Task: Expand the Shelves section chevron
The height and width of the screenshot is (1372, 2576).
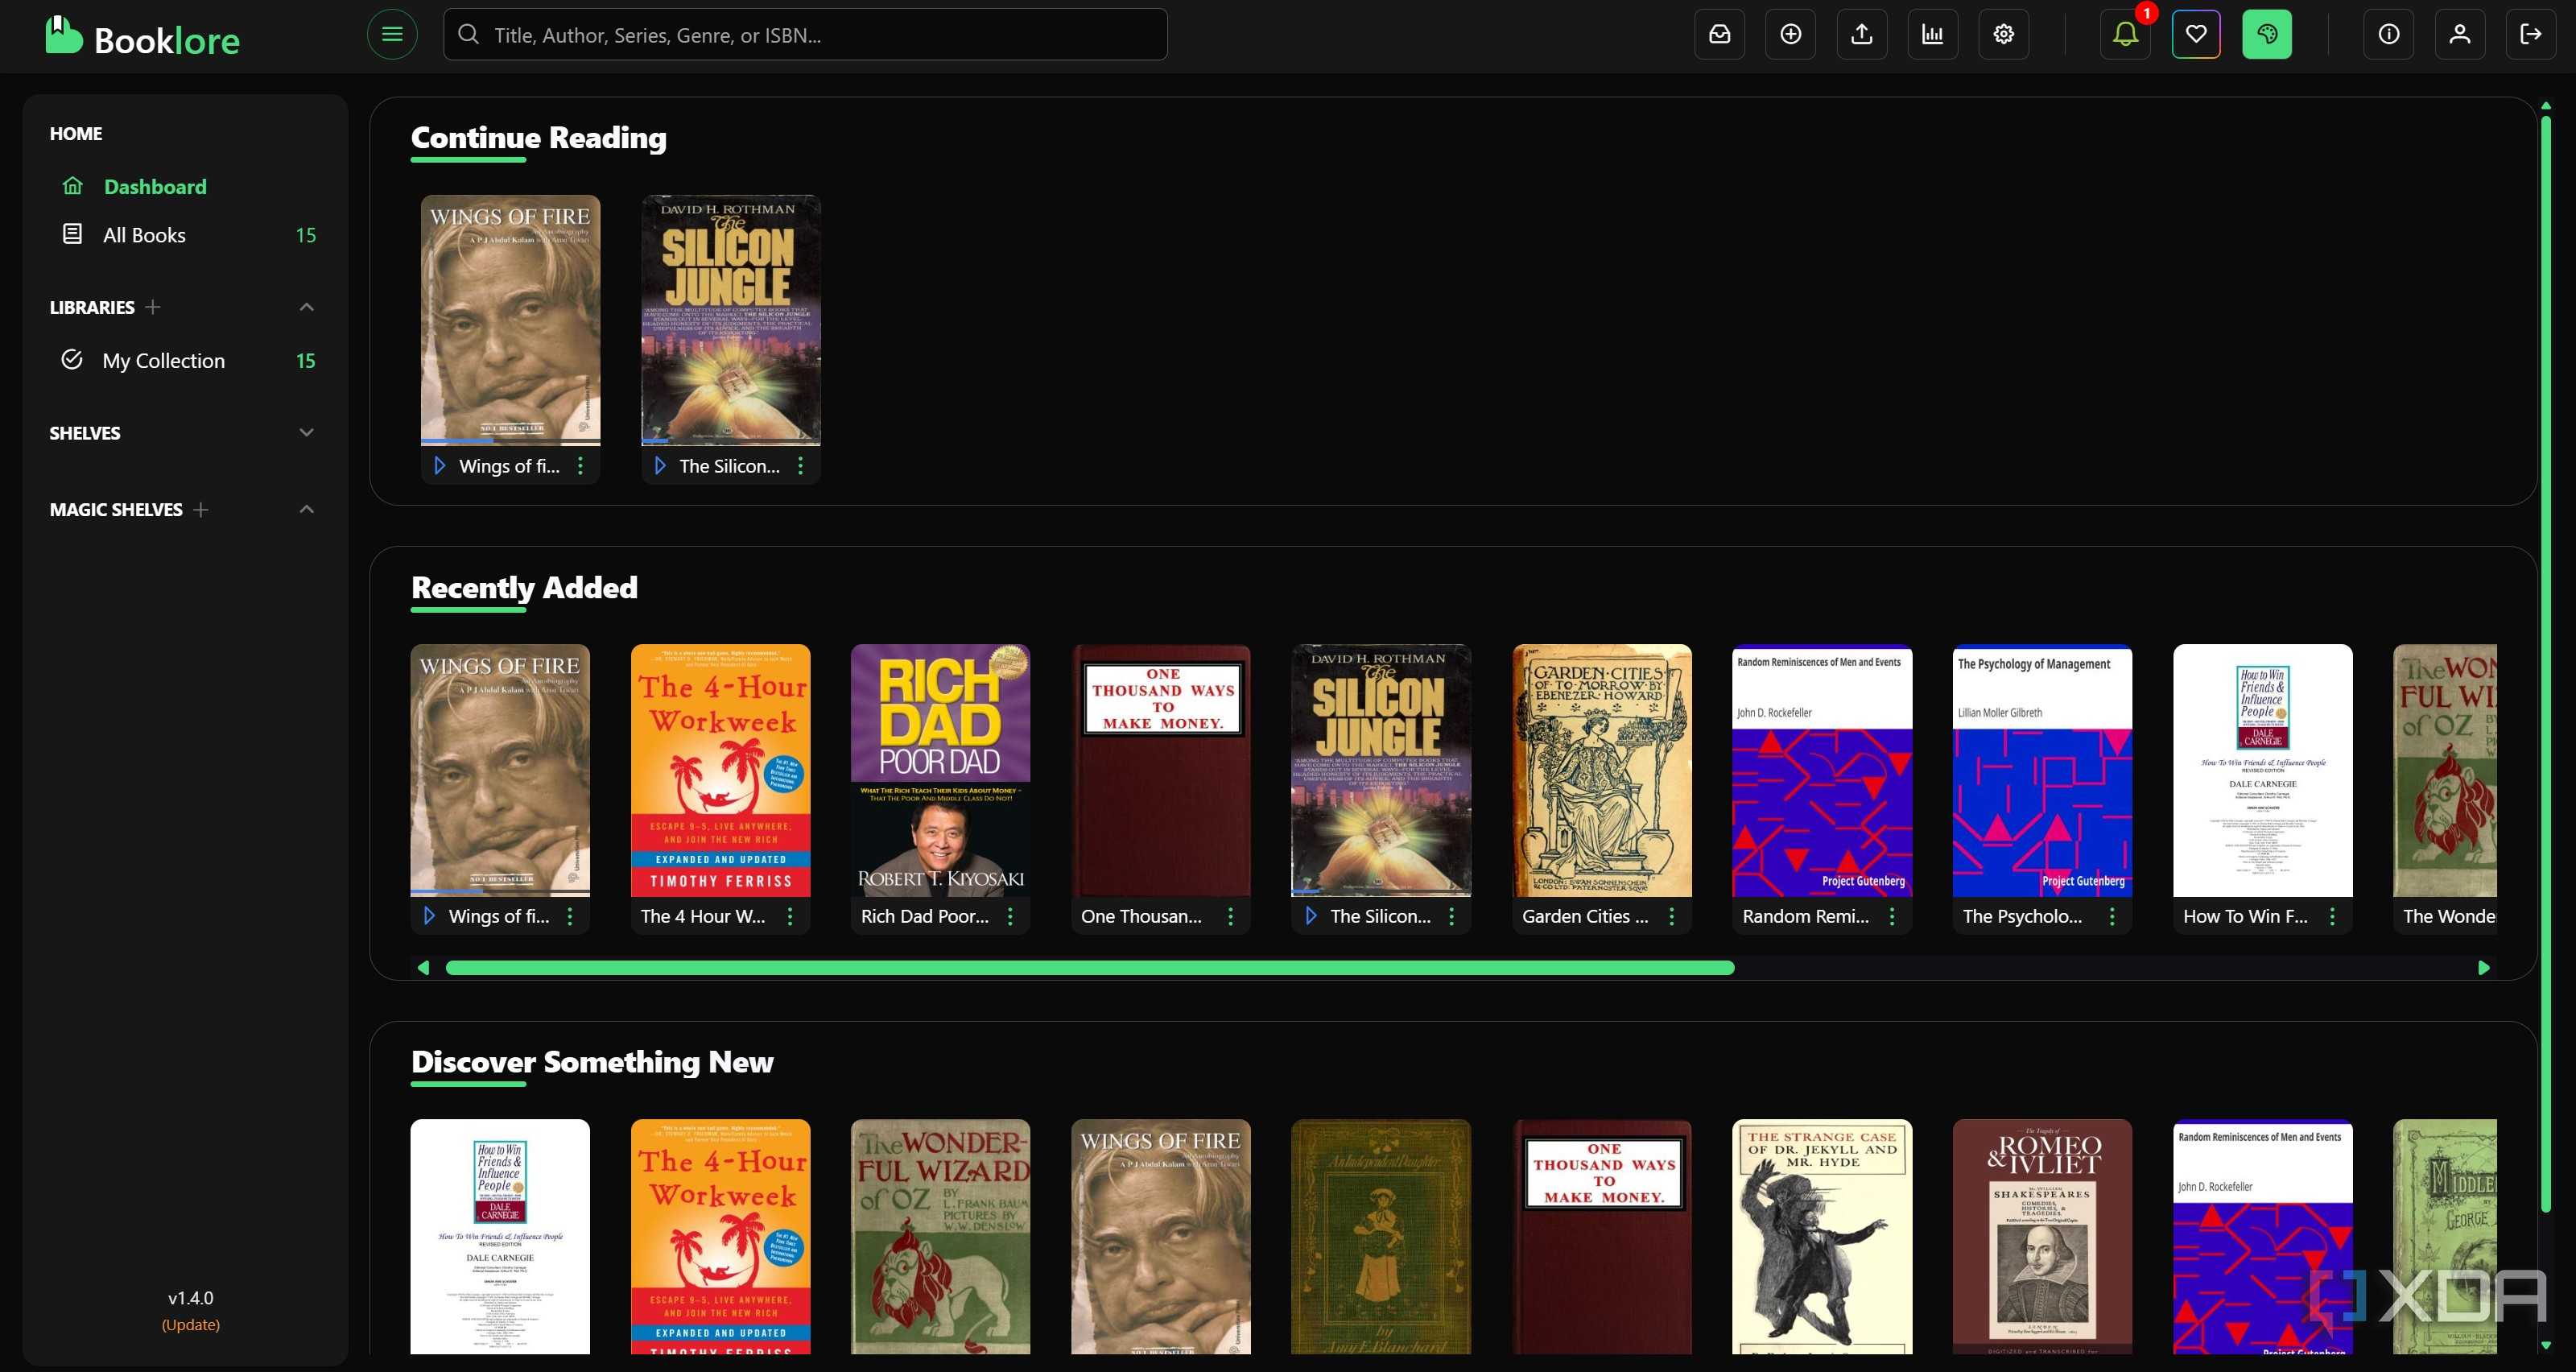Action: tap(307, 433)
